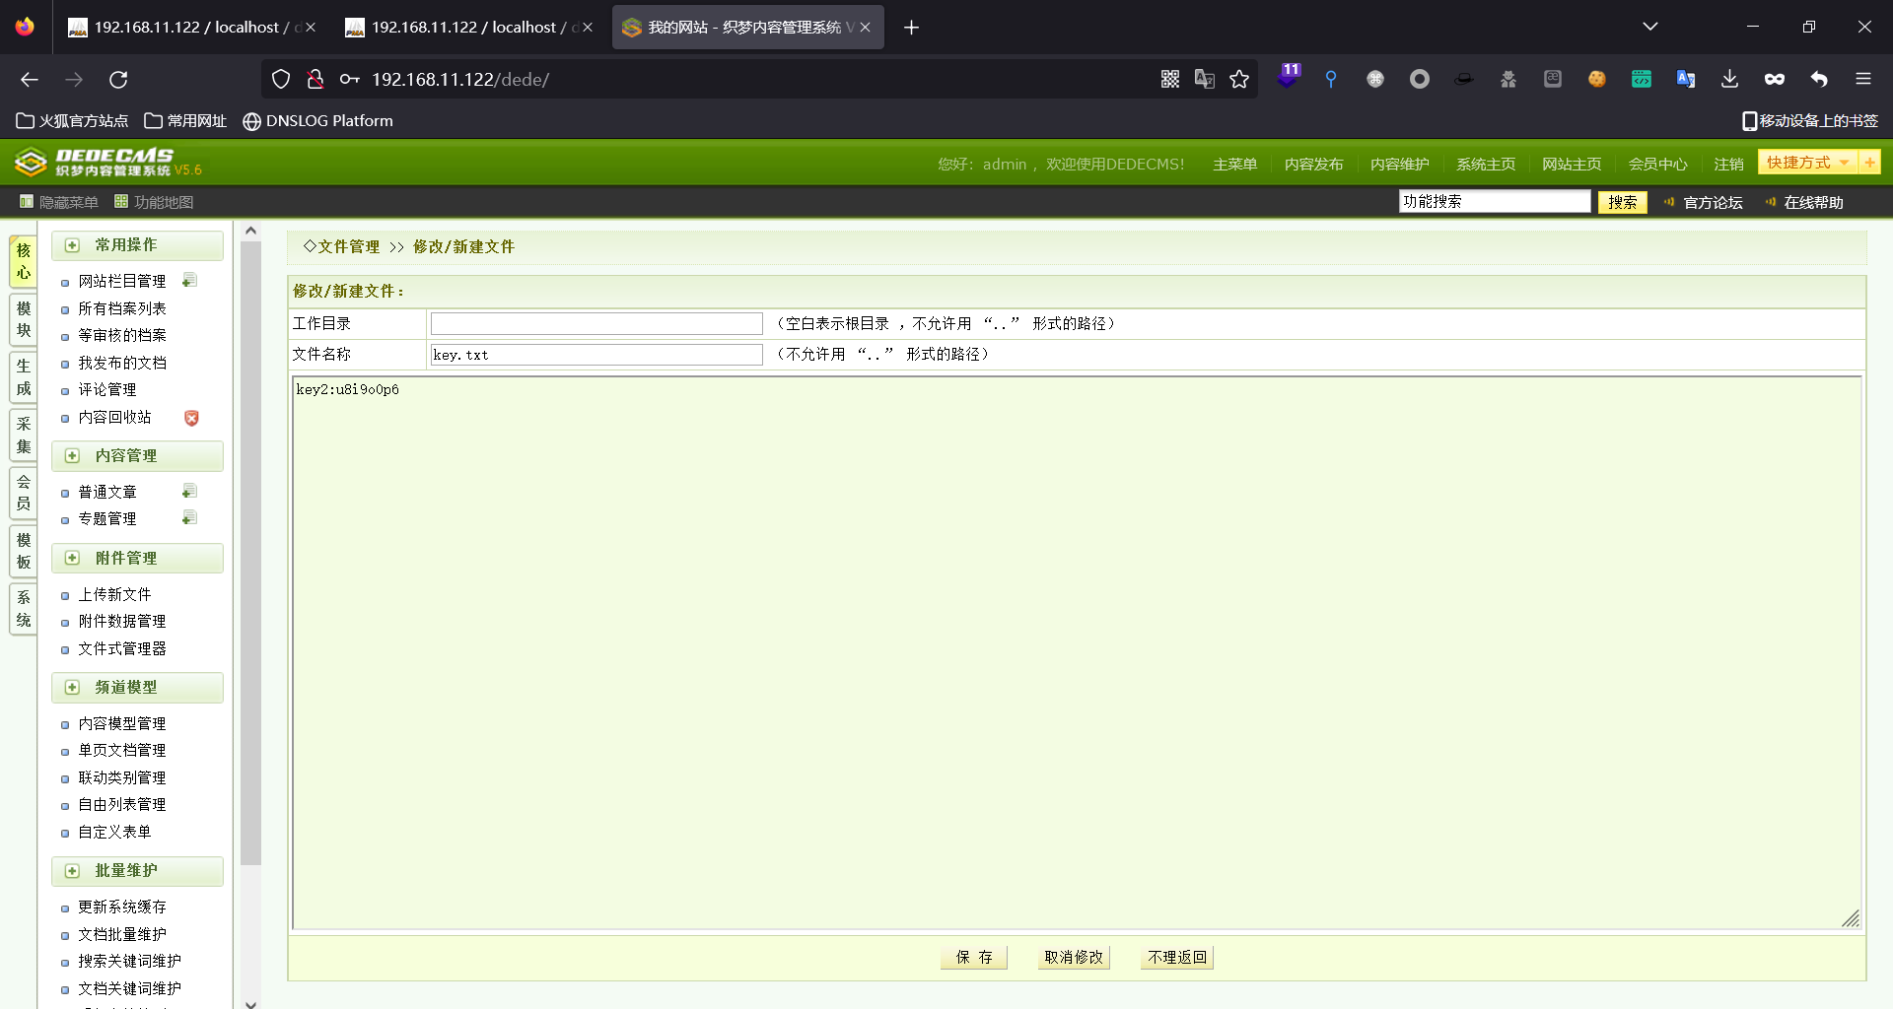
Task: Click inside the file content textarea
Action: 1077,652
